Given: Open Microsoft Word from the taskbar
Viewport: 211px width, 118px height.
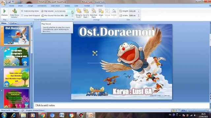Looking at the screenshot, I should click(x=62, y=115).
